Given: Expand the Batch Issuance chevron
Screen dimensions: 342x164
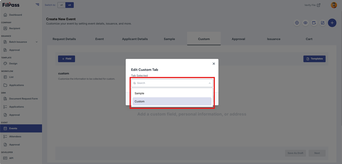Looking at the screenshot, I should coord(36,42).
